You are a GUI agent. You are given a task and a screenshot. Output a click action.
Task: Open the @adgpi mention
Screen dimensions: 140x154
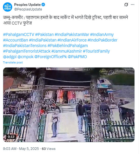click(x=10, y=57)
